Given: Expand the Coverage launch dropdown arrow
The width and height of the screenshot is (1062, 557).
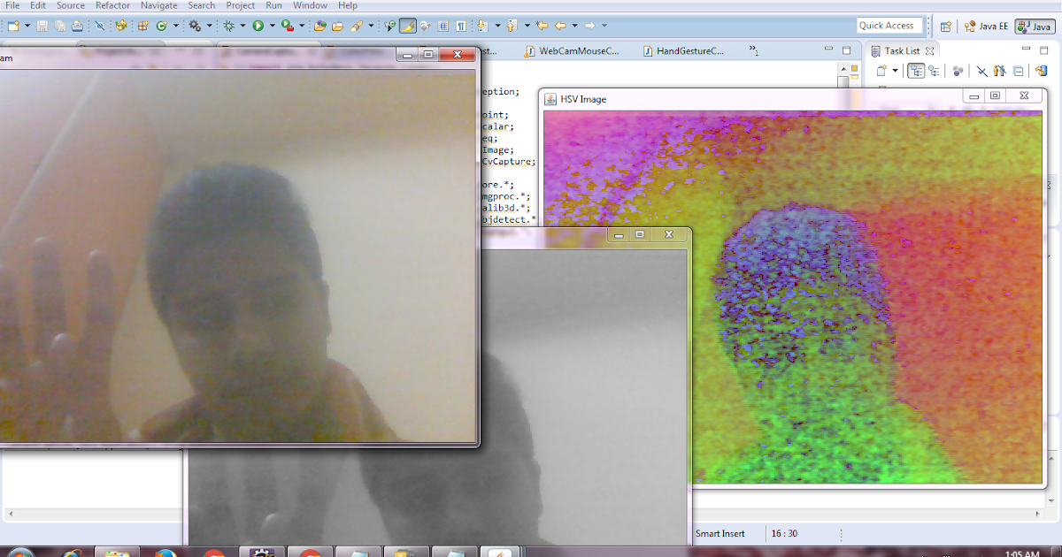Looking at the screenshot, I should coord(302,25).
